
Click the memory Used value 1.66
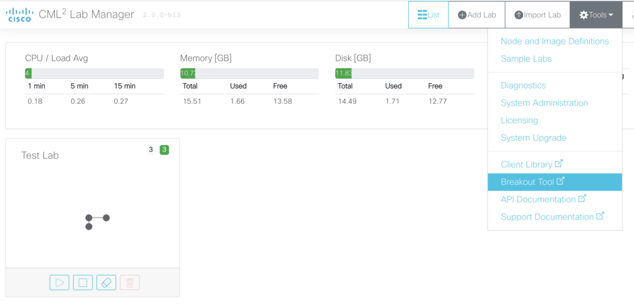[238, 101]
